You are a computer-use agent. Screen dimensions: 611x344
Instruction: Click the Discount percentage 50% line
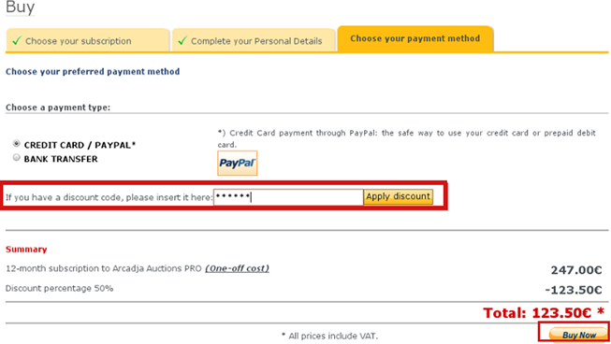(59, 288)
